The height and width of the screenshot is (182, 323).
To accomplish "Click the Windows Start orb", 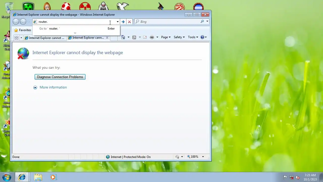I will tap(7, 177).
